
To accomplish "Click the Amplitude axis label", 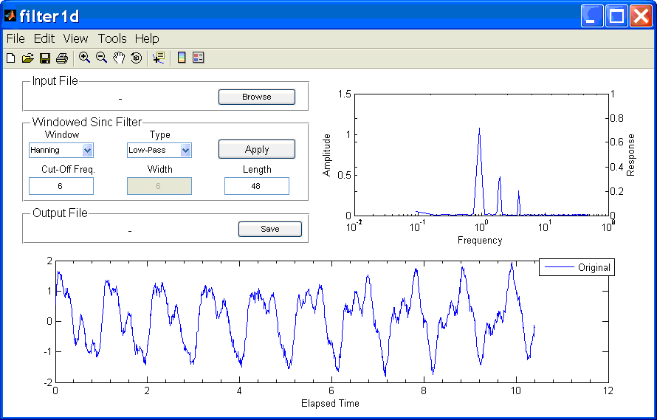I will [x=327, y=155].
